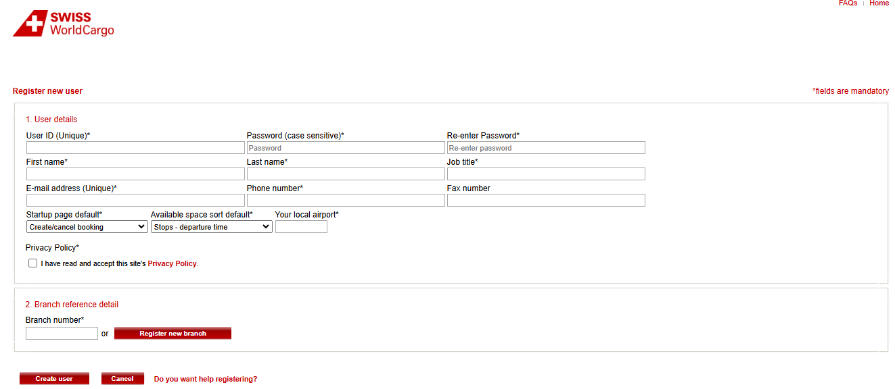
Task: Select the E-mail address input
Action: point(135,201)
